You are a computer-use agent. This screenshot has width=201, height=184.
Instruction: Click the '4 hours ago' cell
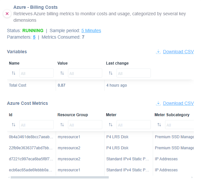tap(117, 85)
